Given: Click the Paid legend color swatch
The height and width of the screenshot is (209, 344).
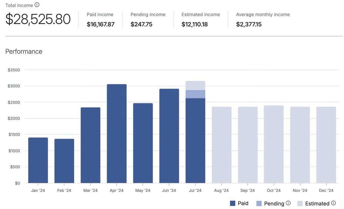Looking at the screenshot, I should tap(232, 203).
